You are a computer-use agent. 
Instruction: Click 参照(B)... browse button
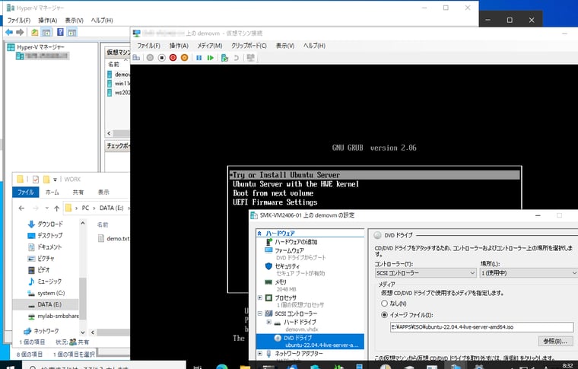coord(555,342)
